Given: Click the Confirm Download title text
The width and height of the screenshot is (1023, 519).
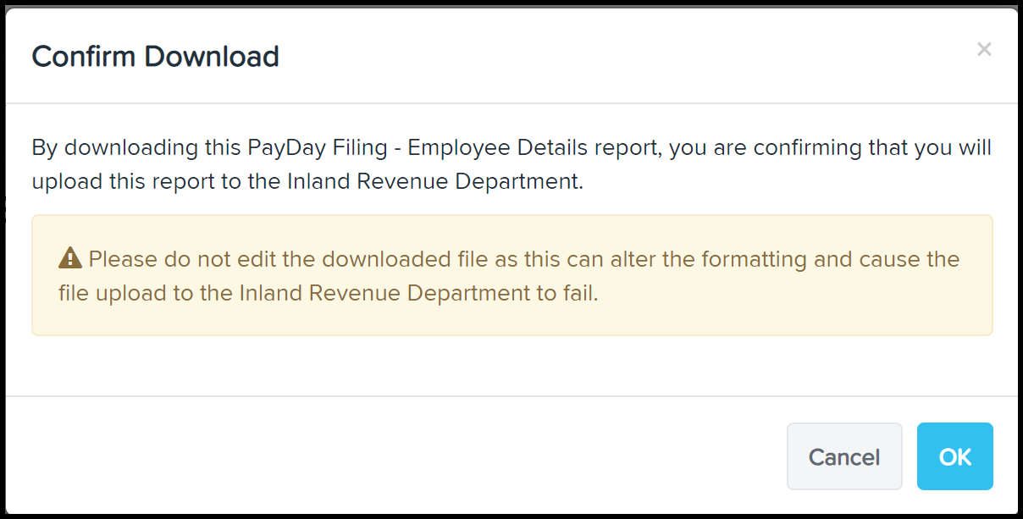Looking at the screenshot, I should 155,57.
